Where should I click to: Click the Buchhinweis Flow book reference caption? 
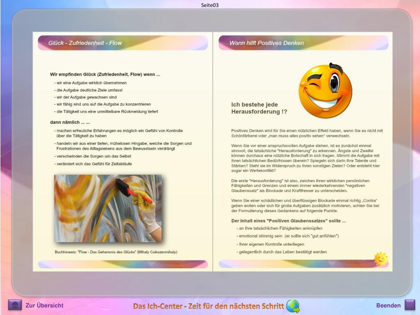tap(116, 252)
